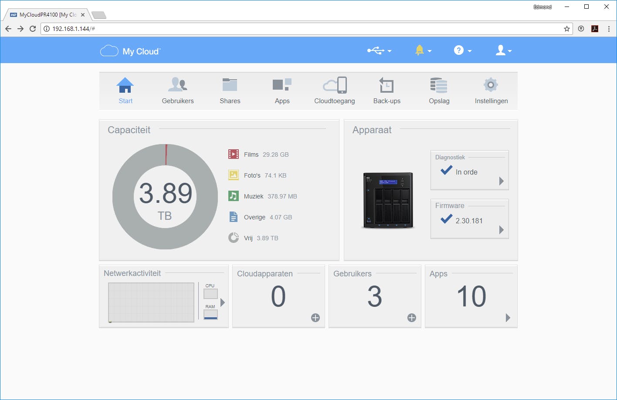Click the browser address bar
Screen dimensions: 617x400
click(305, 29)
